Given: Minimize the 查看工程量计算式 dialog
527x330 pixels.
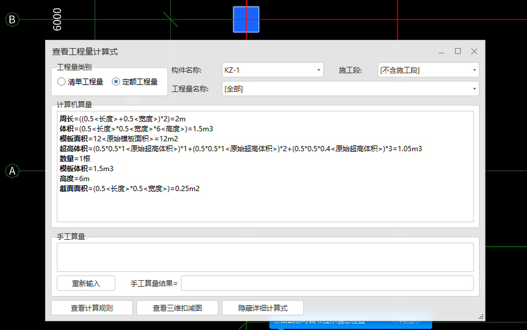Looking at the screenshot, I should (442, 52).
